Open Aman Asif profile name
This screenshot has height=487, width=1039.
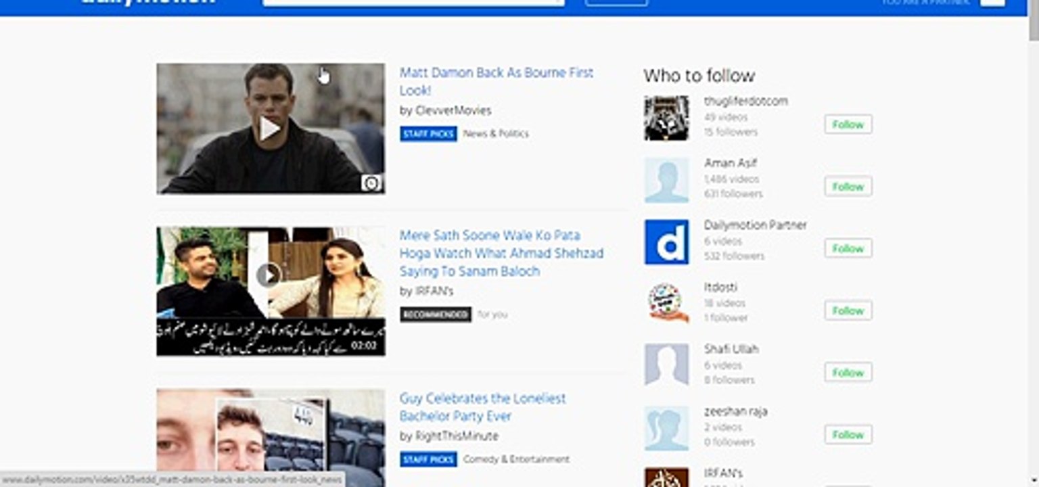730,163
